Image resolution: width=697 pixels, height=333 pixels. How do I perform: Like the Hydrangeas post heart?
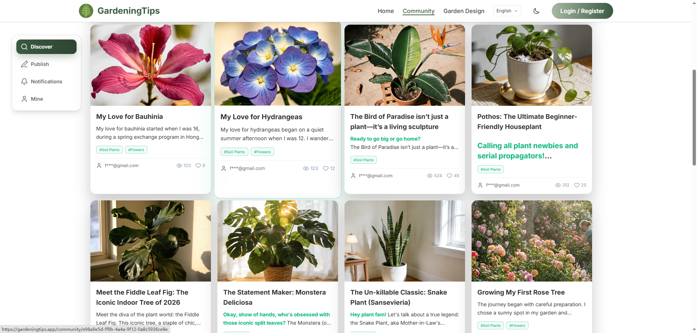coord(325,168)
